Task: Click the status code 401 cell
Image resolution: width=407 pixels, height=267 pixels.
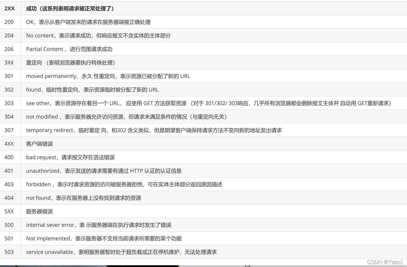Action: coord(10,171)
